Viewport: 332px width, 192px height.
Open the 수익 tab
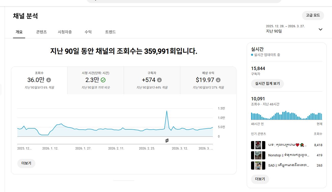coord(88,32)
